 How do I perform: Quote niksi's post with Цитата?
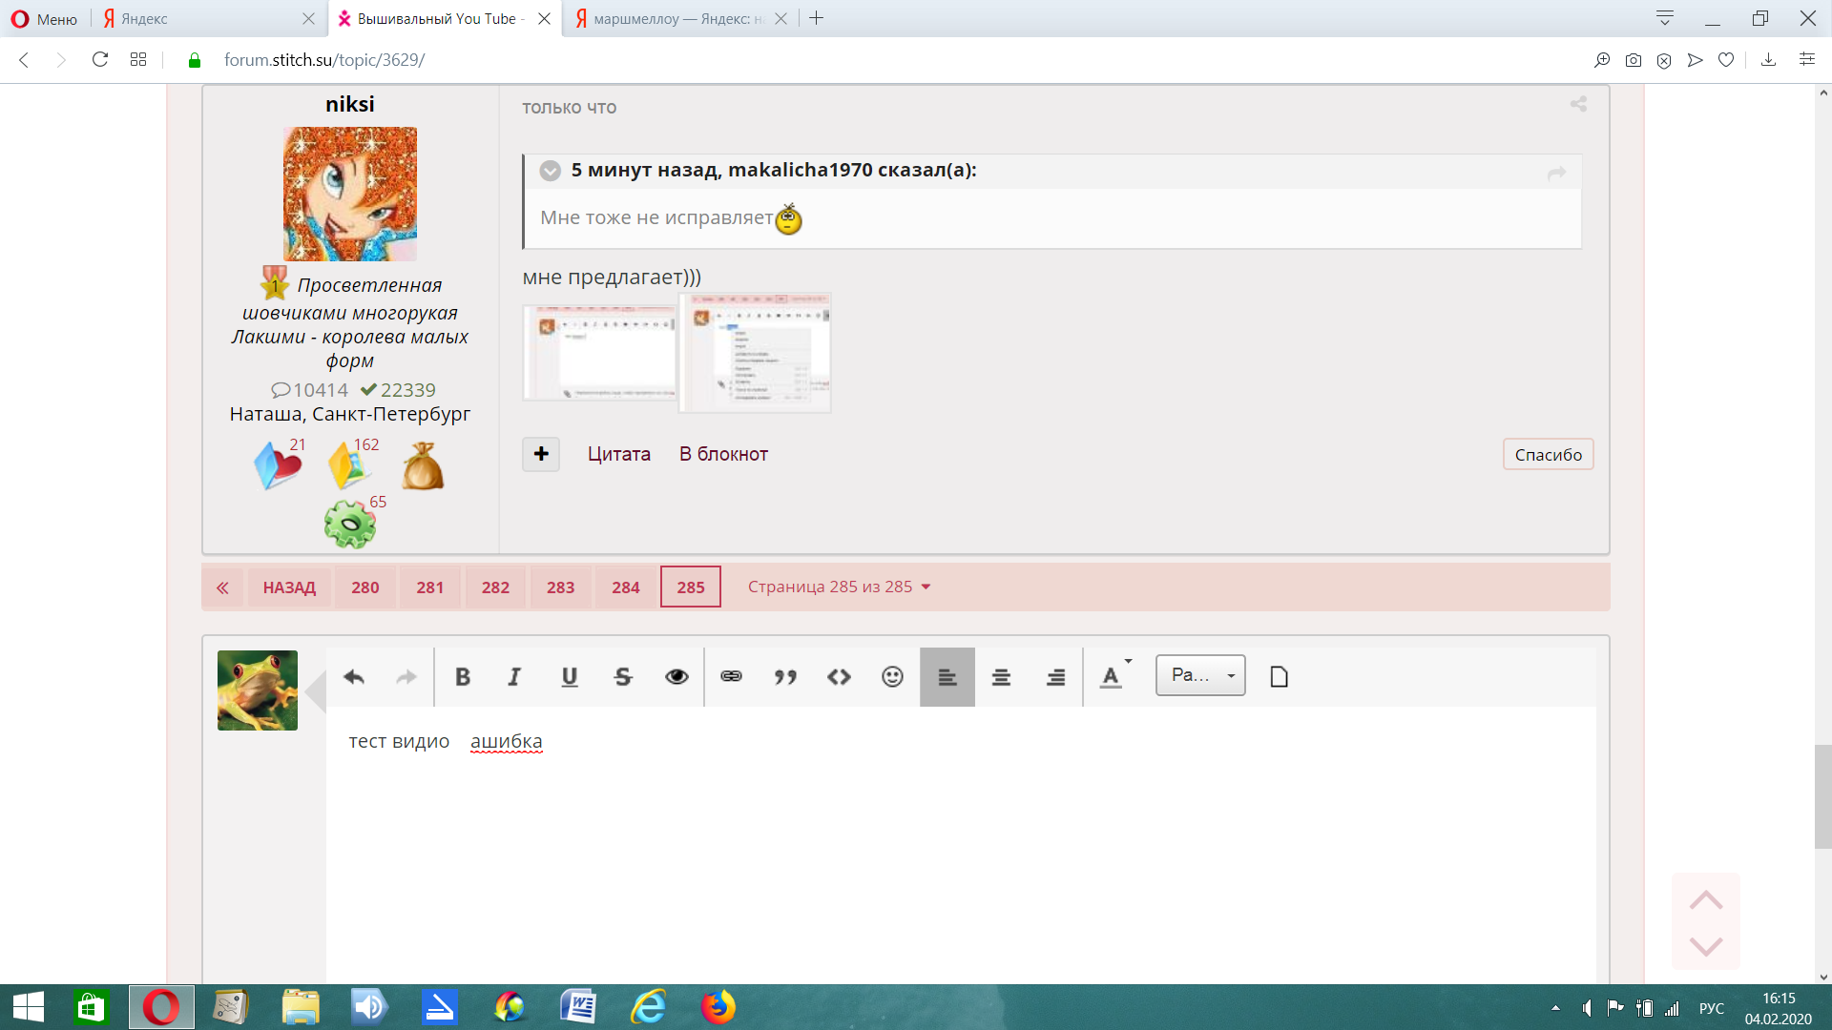(619, 455)
